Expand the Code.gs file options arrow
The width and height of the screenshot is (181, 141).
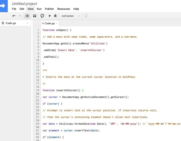pos(27,23)
